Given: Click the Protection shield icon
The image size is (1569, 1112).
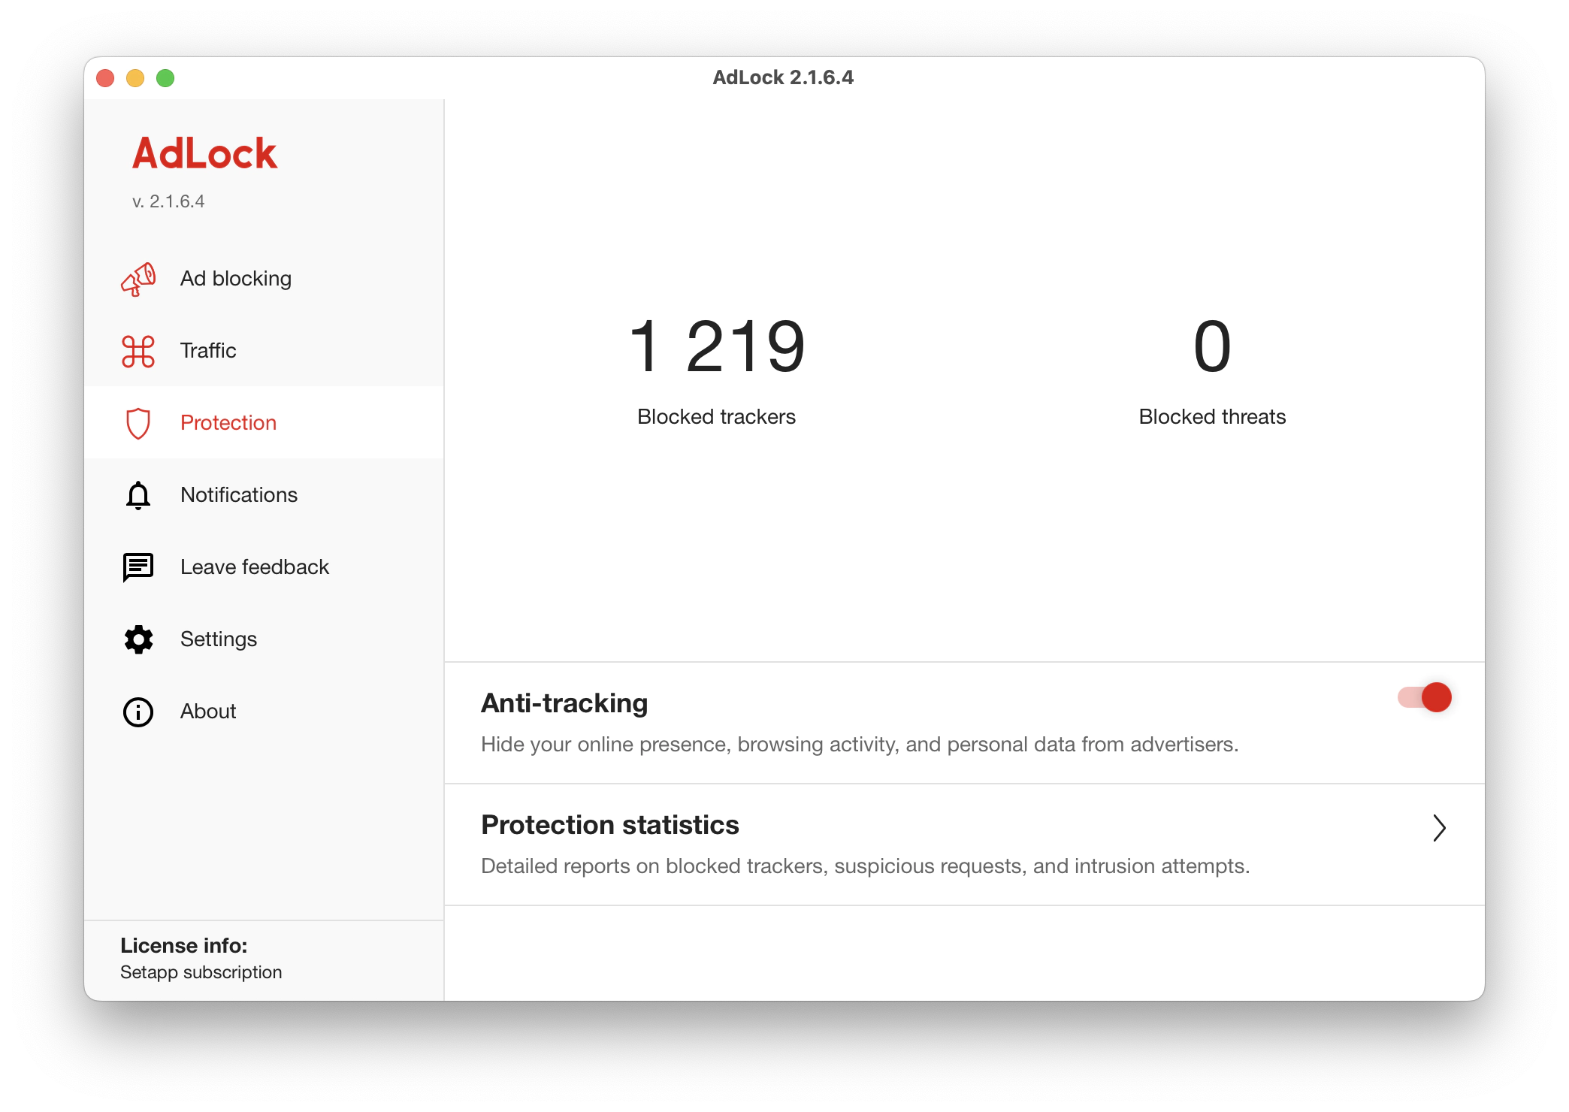Looking at the screenshot, I should click(138, 422).
